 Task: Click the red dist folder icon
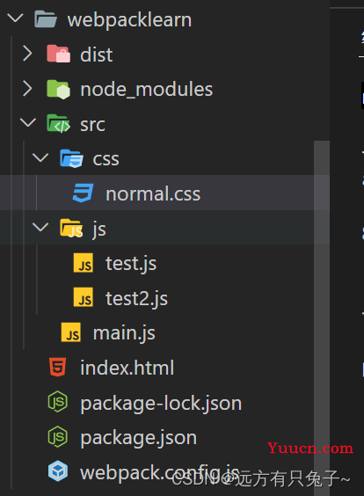59,54
